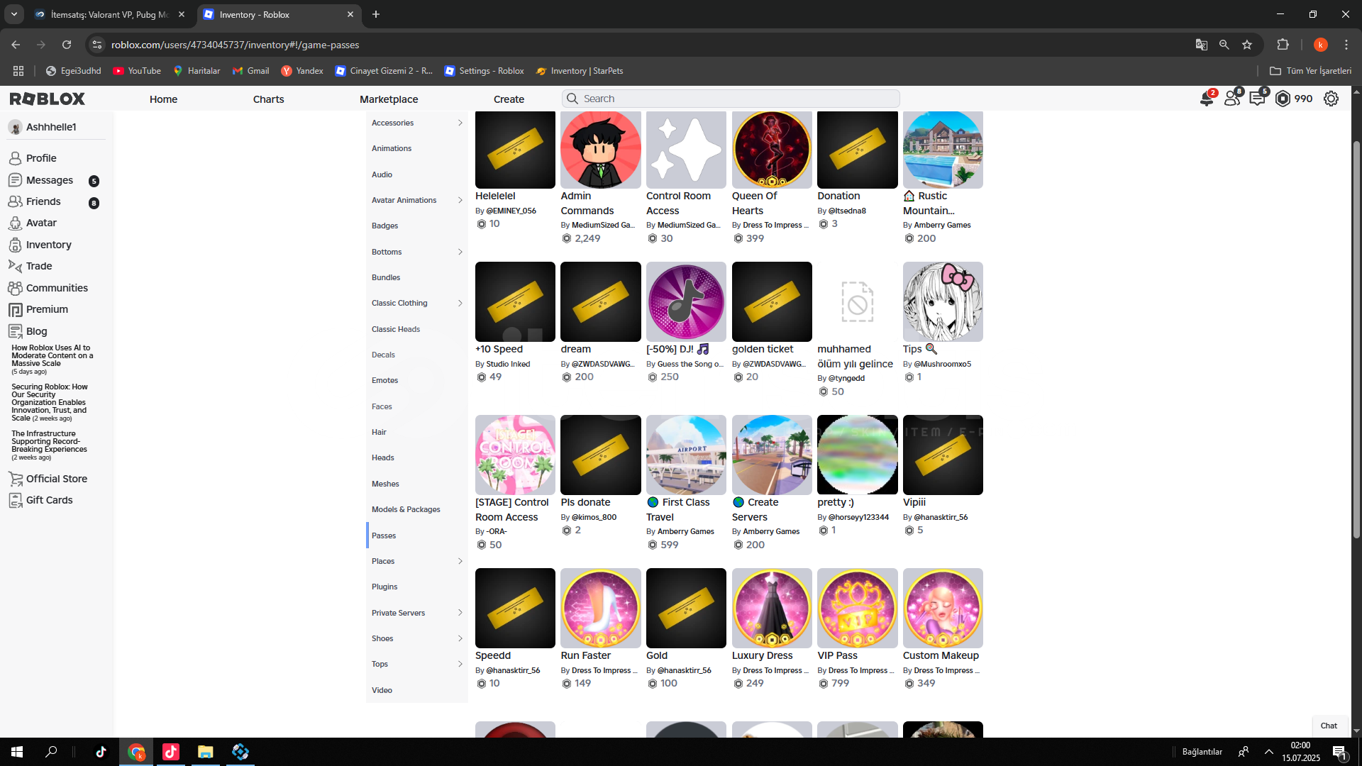Click the browser reload button
Image resolution: width=1362 pixels, height=766 pixels.
pyautogui.click(x=67, y=45)
